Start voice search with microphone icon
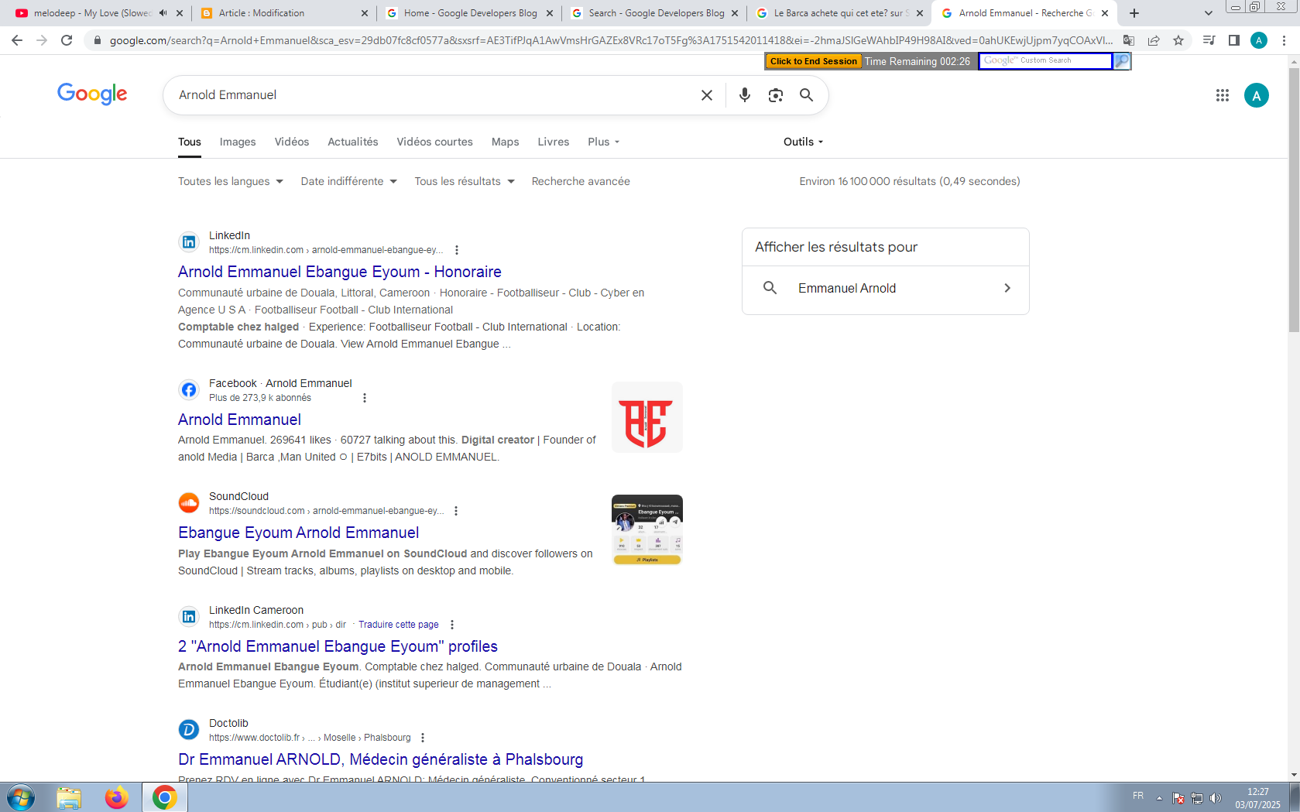This screenshot has height=812, width=1300. coord(744,95)
